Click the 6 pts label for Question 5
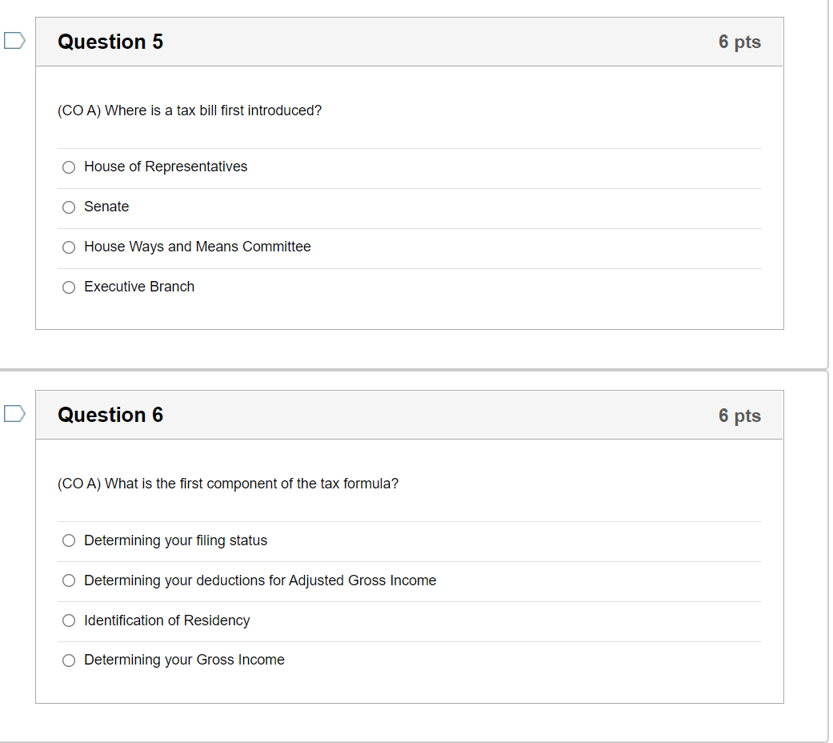Screen dimensions: 833x743 point(739,42)
